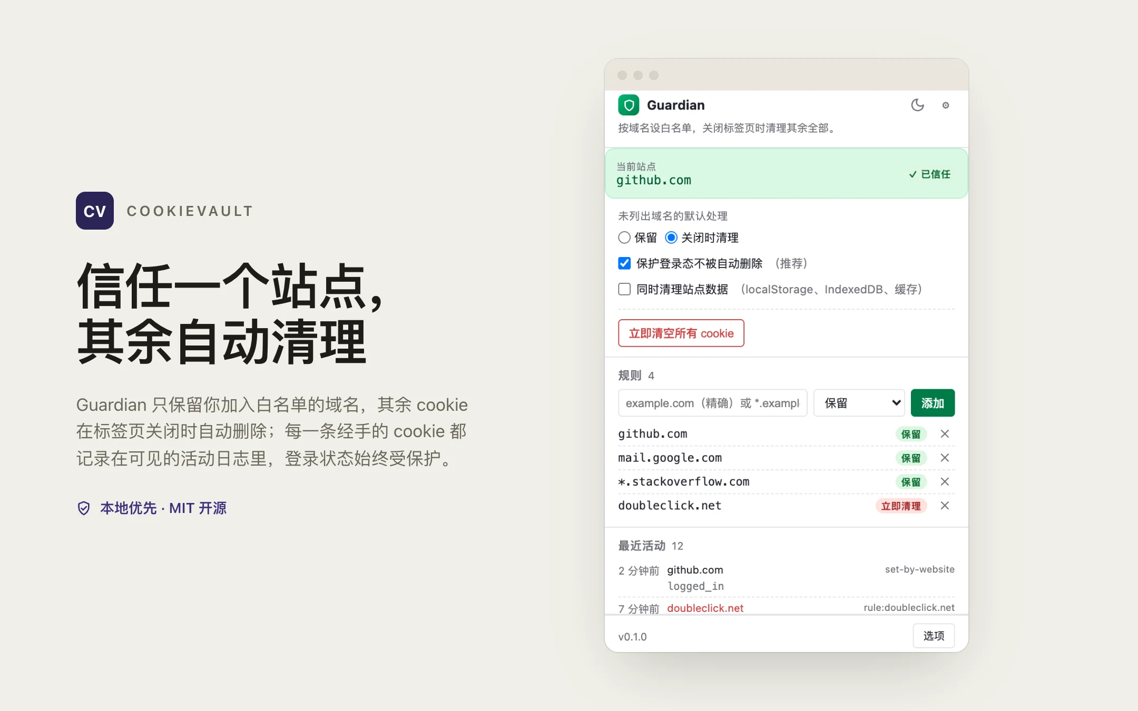This screenshot has width=1138, height=711.
Task: Enable 同时清理站点数据 checkbox
Action: point(624,289)
